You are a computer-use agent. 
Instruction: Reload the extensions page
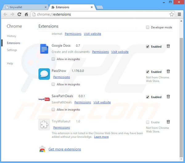pyautogui.click(x=19, y=14)
